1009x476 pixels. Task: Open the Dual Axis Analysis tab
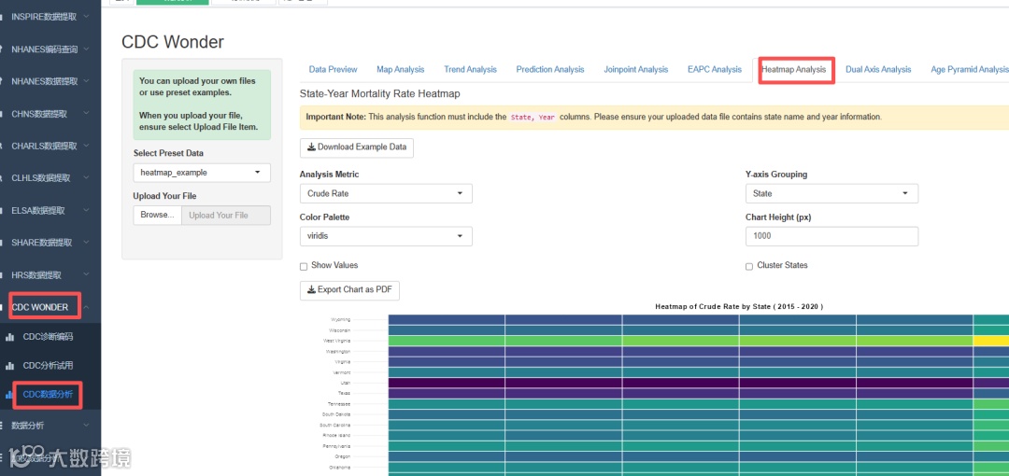[878, 69]
